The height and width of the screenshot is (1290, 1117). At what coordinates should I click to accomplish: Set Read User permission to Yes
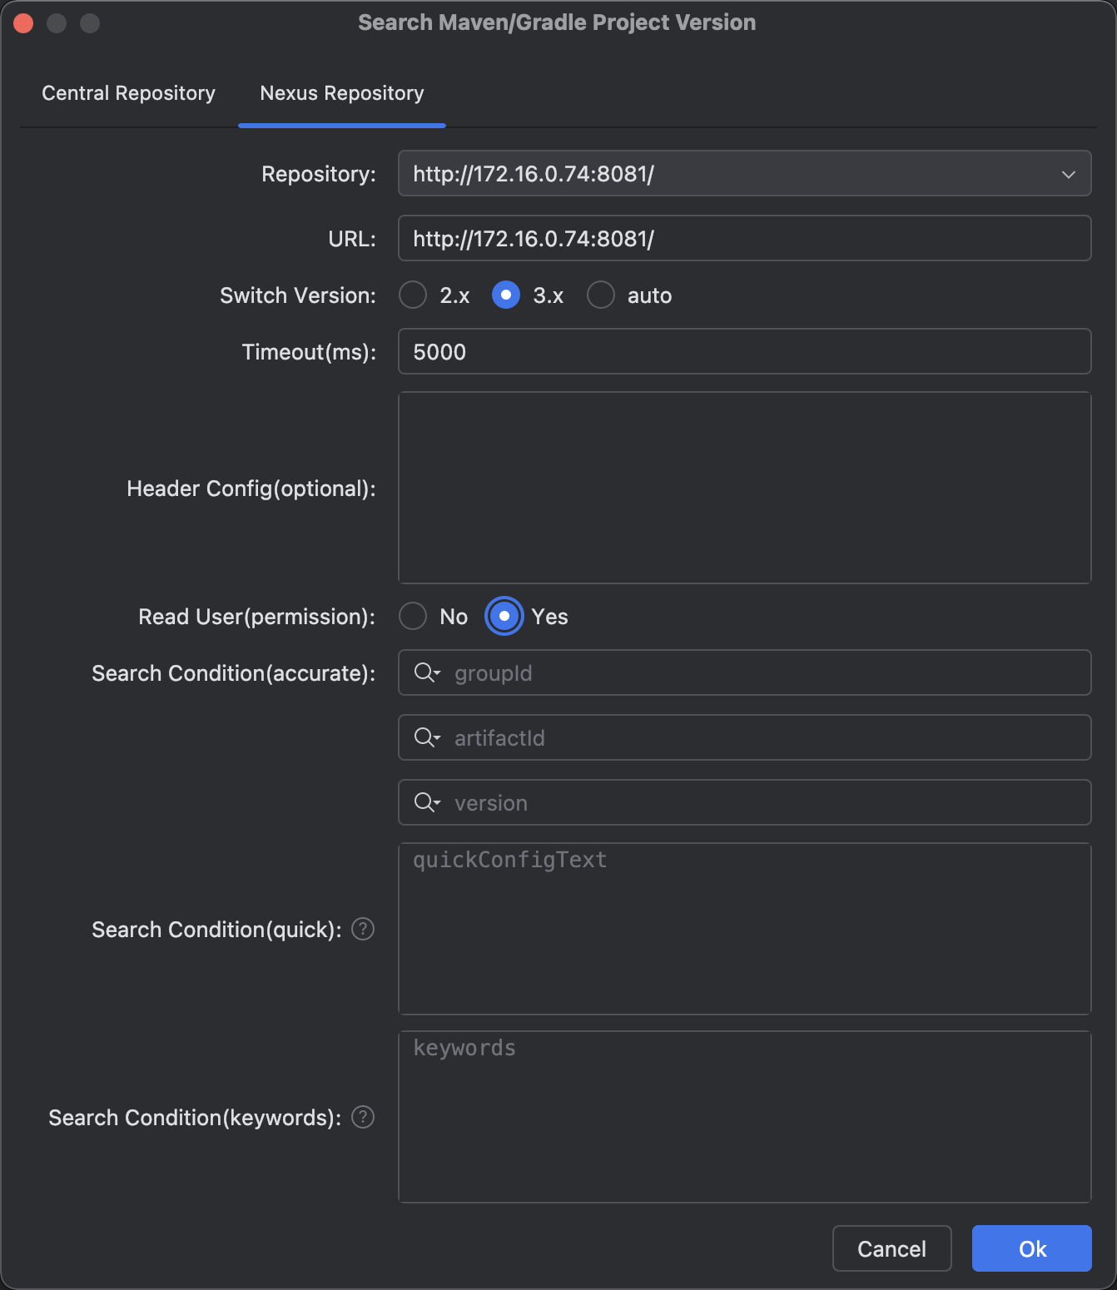point(504,617)
